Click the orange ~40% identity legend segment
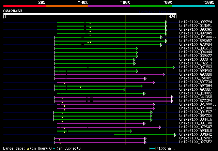The image size is (218, 151). [67, 6]
